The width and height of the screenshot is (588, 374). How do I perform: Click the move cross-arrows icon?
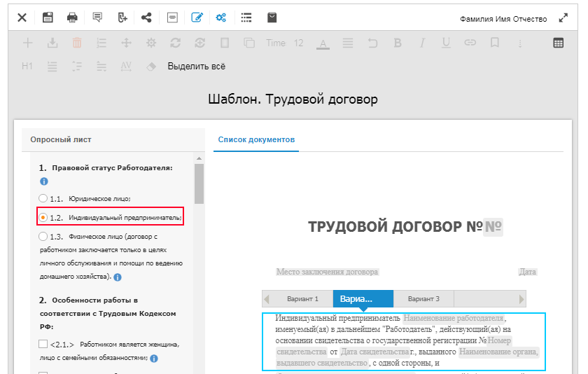click(127, 43)
